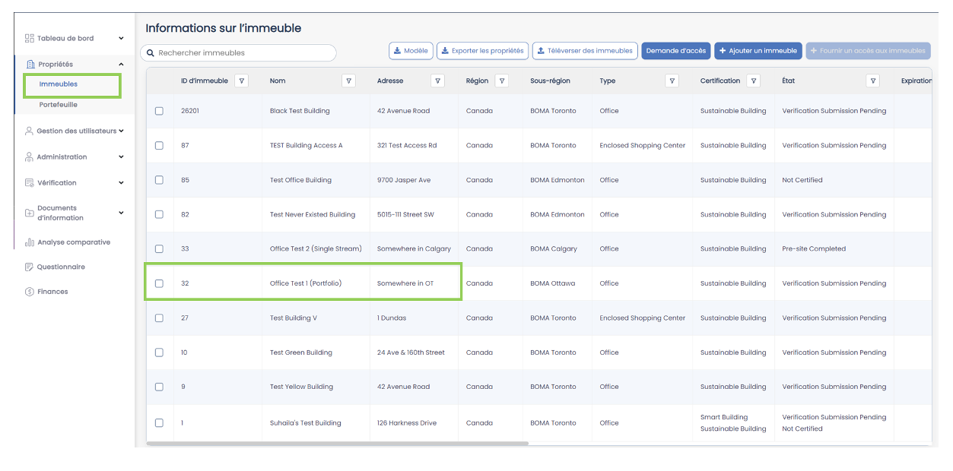Click the Analyse comparative chart icon
This screenshot has width=953, height=471.
tap(29, 242)
